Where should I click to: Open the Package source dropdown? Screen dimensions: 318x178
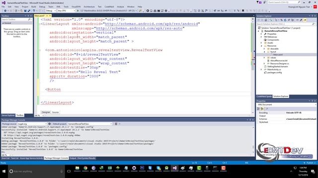pos(32,124)
